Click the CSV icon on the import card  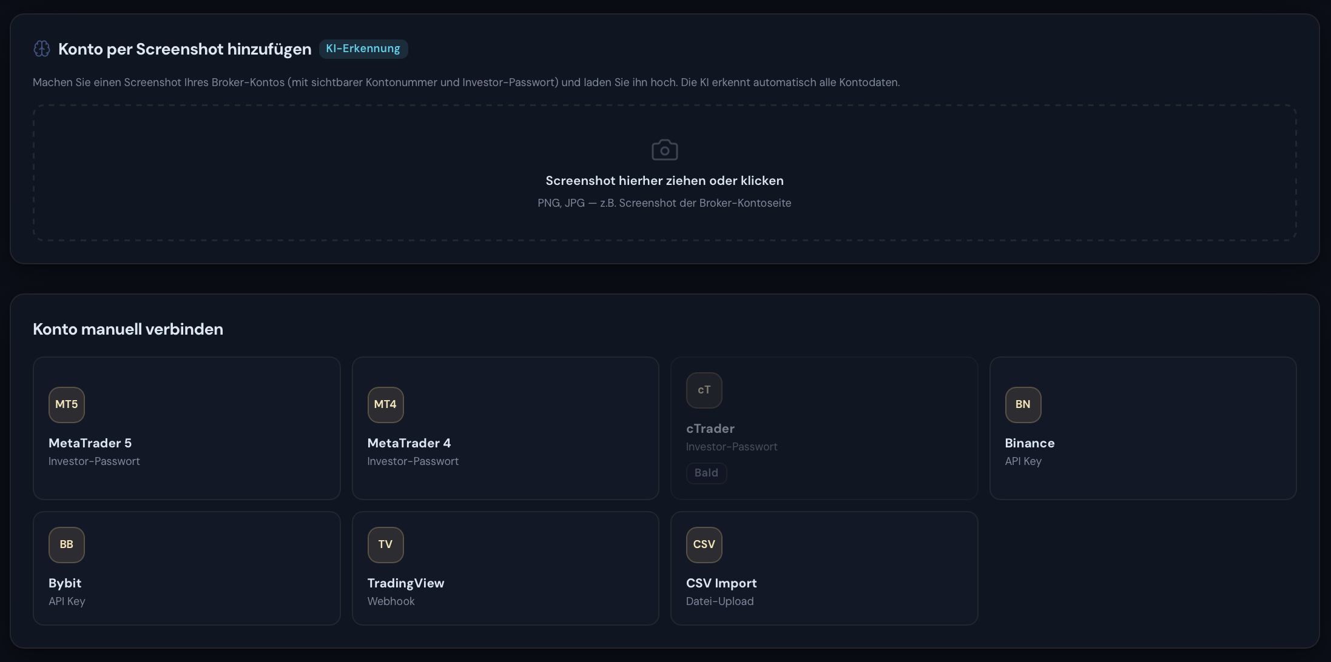coord(704,544)
